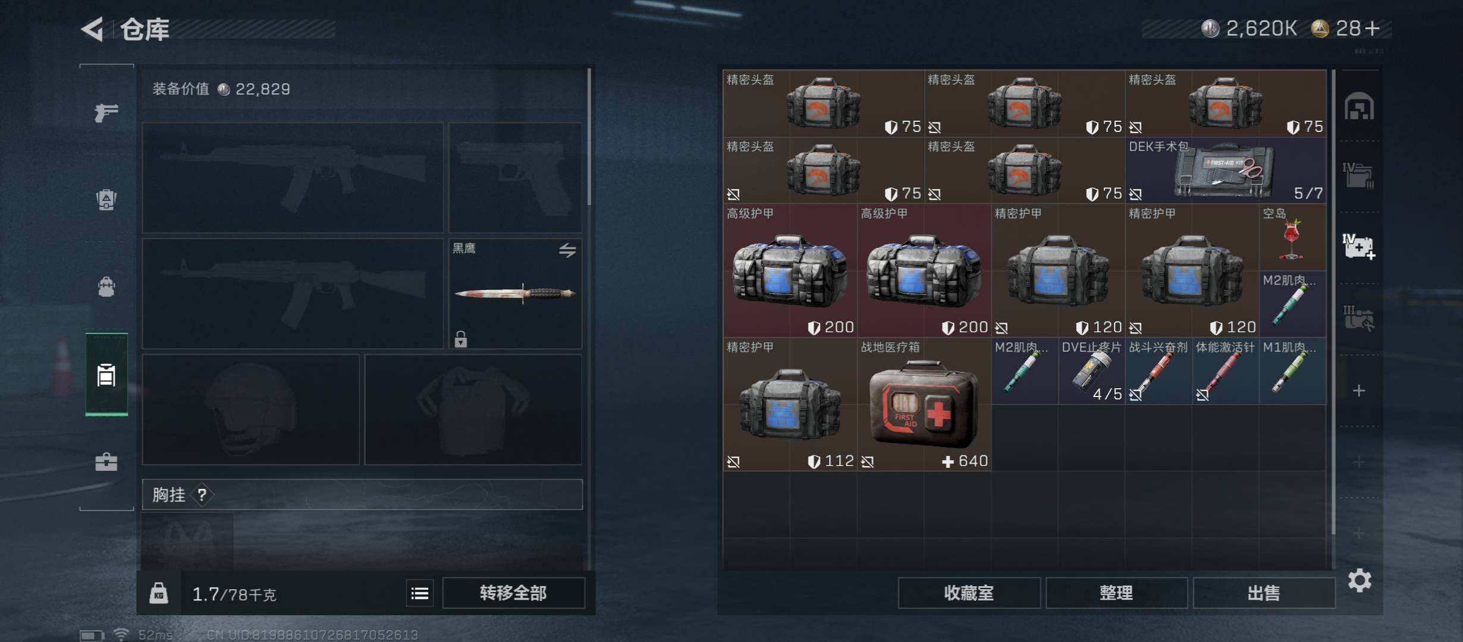Open the briefcase tab in left sidebar
Image resolution: width=1463 pixels, height=642 pixels.
(x=106, y=461)
